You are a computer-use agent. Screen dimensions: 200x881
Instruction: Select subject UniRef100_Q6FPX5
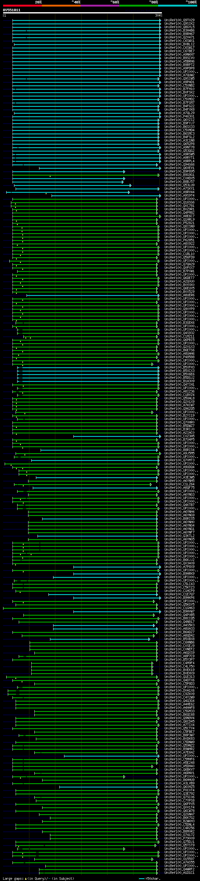pyautogui.click(x=179, y=804)
